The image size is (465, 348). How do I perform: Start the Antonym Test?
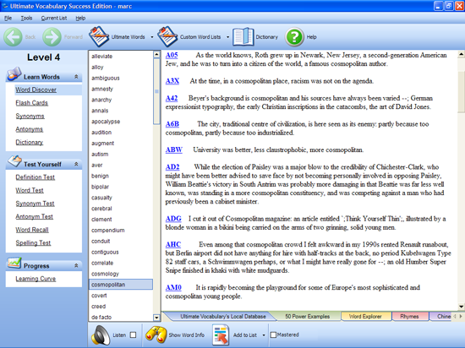(34, 216)
